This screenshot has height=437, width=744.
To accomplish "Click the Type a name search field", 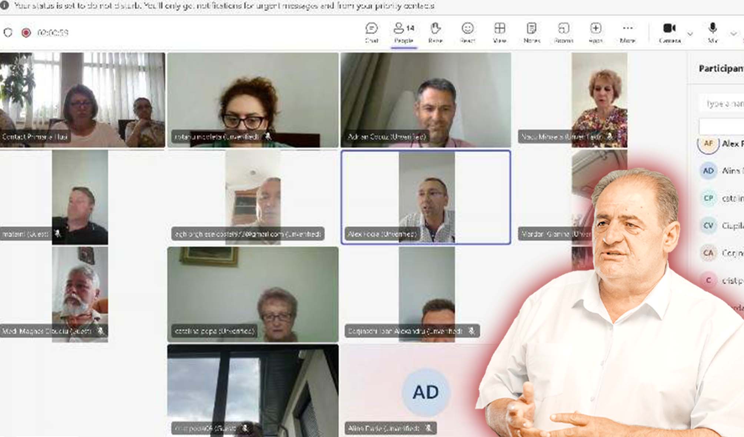I will [722, 103].
